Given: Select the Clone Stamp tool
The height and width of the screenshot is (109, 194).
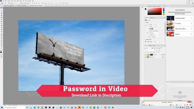Looking at the screenshot, I should point(2,25).
